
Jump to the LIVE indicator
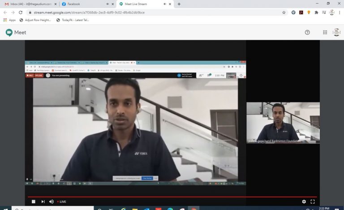coord(61,201)
